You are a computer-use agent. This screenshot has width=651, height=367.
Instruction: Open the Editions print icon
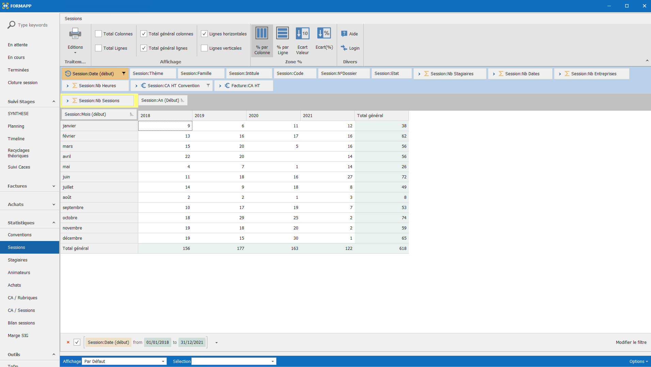click(x=75, y=34)
